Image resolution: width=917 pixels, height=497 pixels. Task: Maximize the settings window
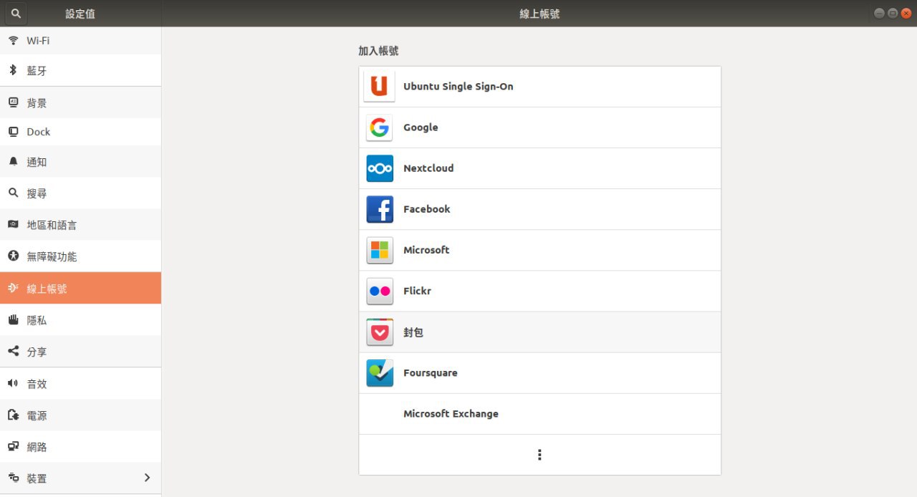point(892,13)
